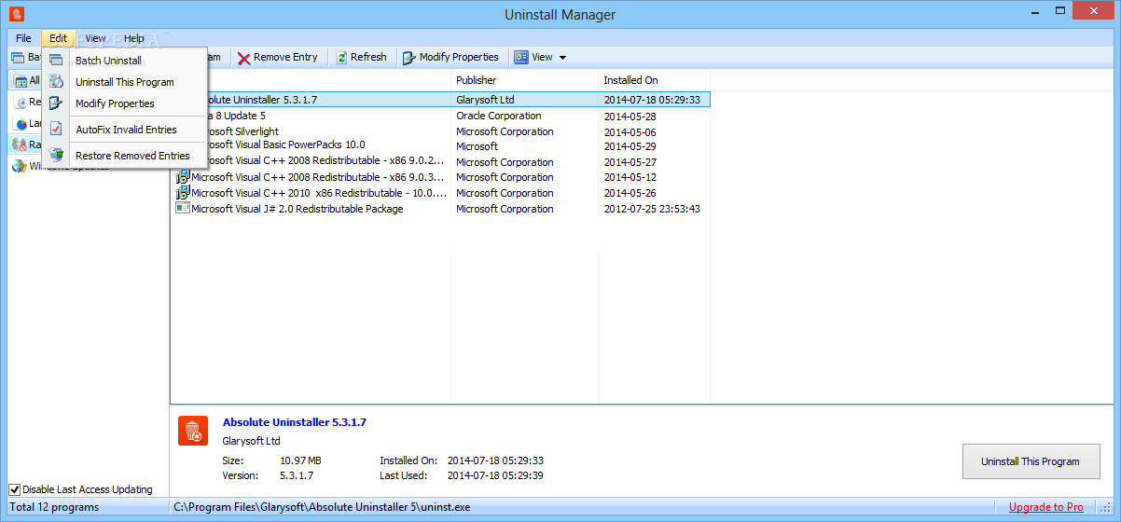The image size is (1121, 522).
Task: Click the Microsoft publisher cell for PowerPacks row
Action: tap(477, 146)
